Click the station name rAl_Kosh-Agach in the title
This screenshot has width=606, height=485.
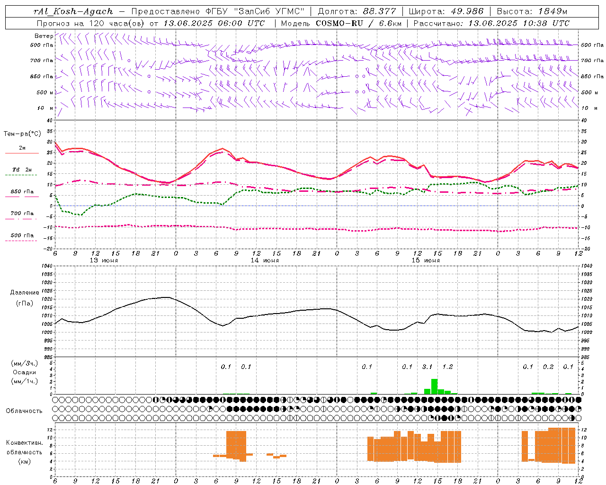[x=73, y=11]
